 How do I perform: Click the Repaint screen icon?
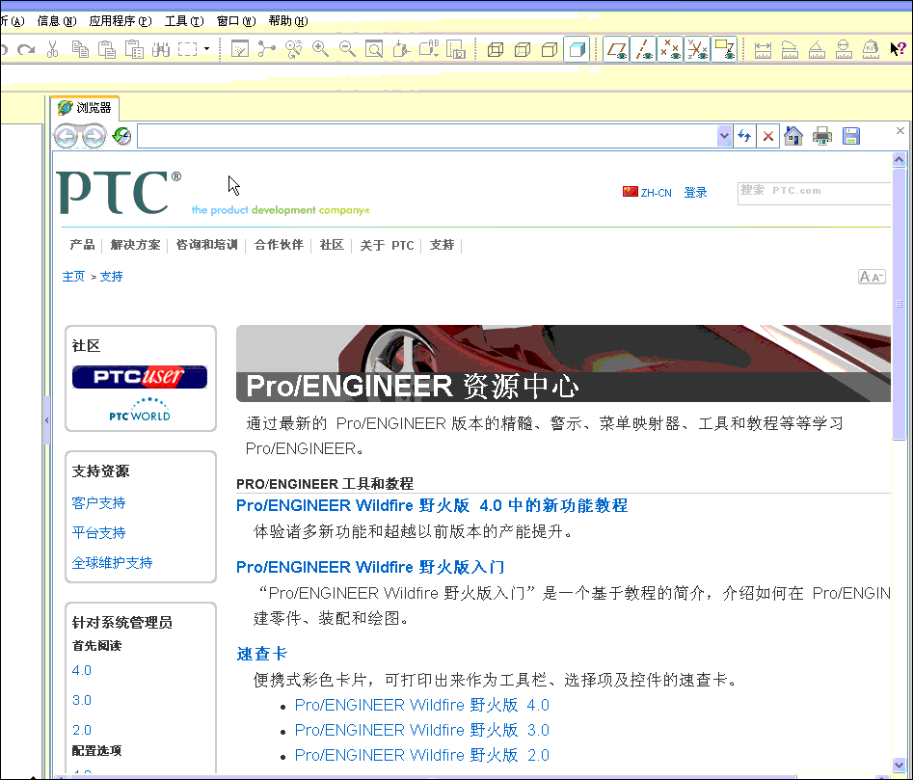(240, 49)
